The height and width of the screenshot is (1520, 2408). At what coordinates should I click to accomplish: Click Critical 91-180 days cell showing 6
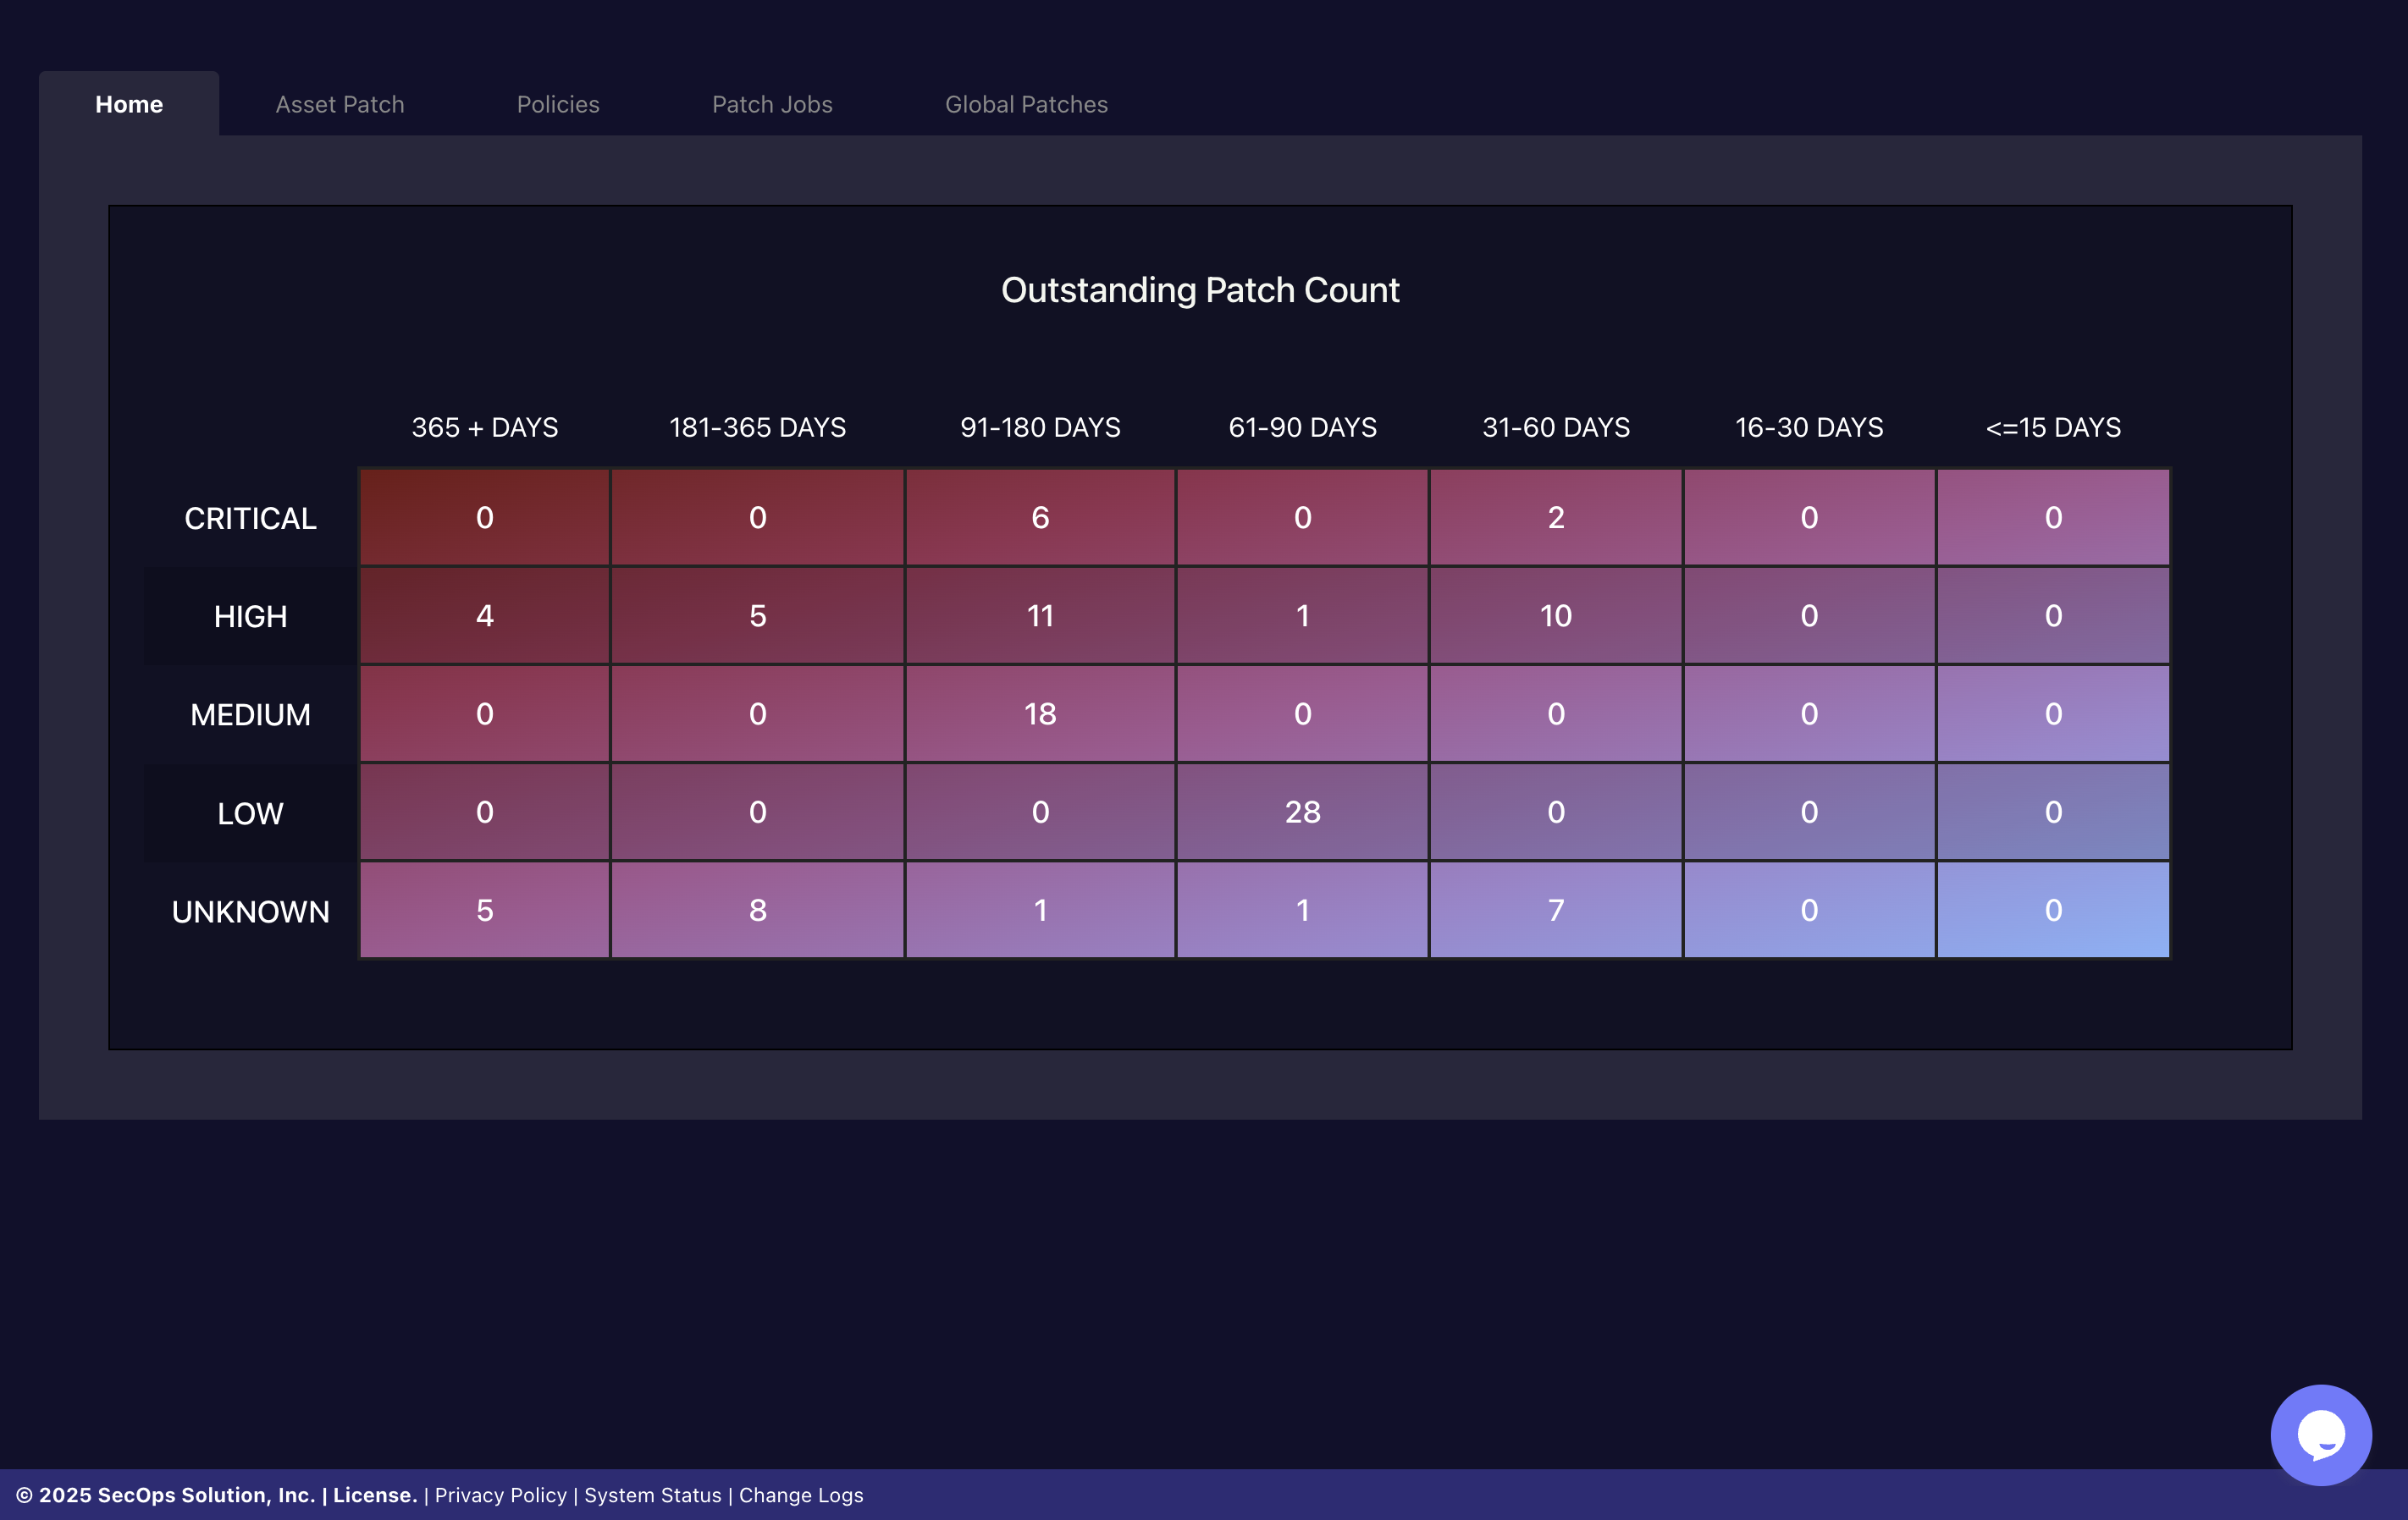[x=1040, y=518]
